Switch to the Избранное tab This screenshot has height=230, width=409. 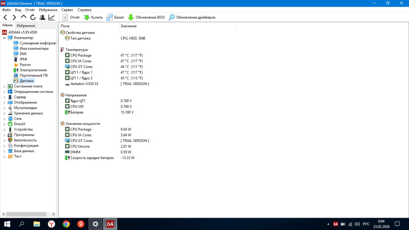tap(26, 26)
